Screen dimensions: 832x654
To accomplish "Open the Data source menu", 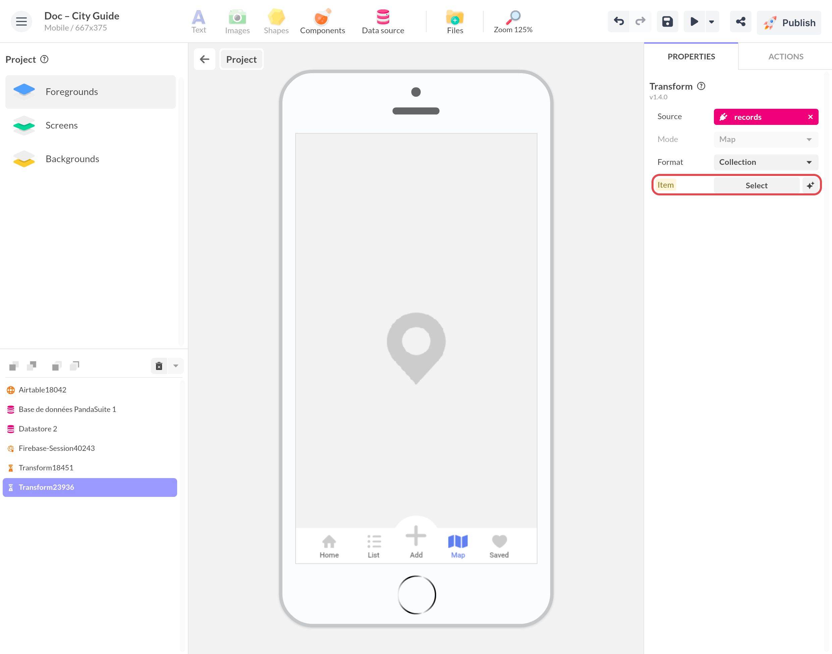I will click(383, 22).
